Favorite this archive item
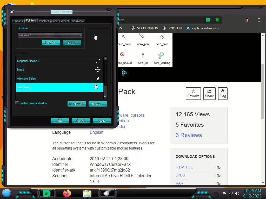 [x=193, y=94]
